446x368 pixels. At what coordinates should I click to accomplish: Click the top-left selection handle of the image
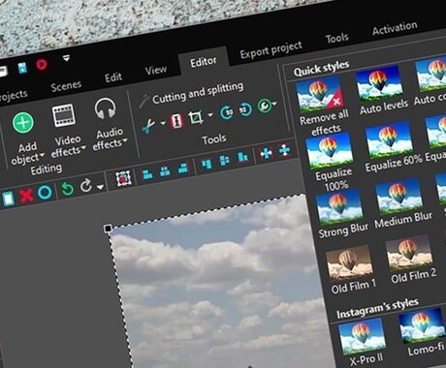[108, 229]
